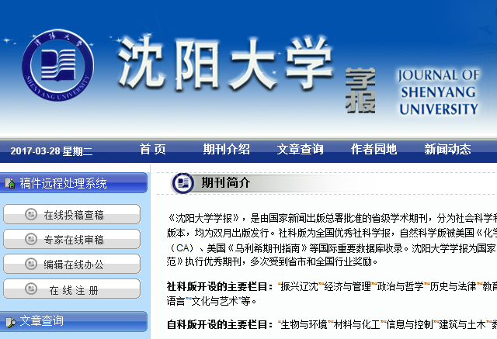Click the 稿件远程处理系统 section header

74,183
